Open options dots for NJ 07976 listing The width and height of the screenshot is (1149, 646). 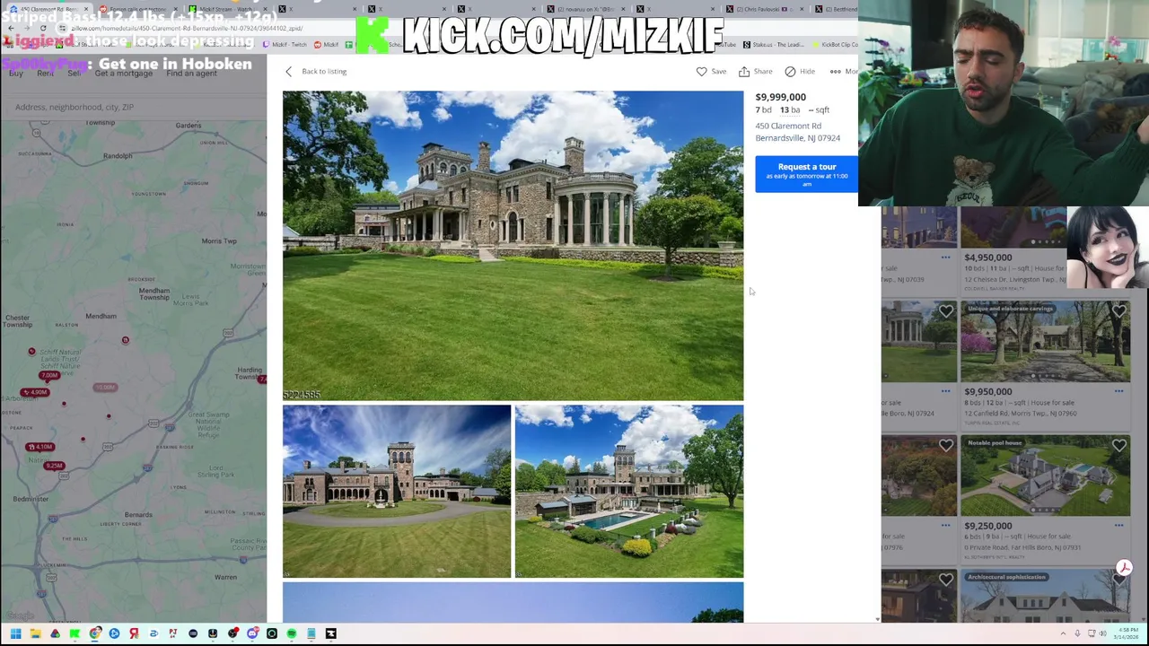[x=945, y=526]
